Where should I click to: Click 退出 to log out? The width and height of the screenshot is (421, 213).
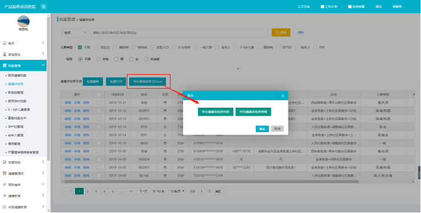pyautogui.click(x=378, y=6)
